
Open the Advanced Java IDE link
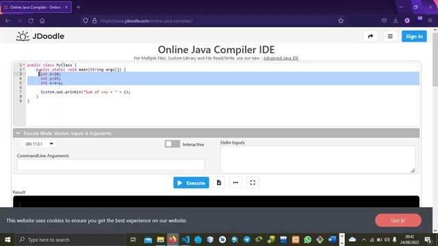(281, 58)
